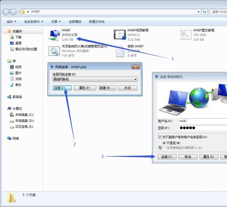The width and height of the screenshot is (227, 207).
Task: Open Include in library menu
Action: coord(34,21)
